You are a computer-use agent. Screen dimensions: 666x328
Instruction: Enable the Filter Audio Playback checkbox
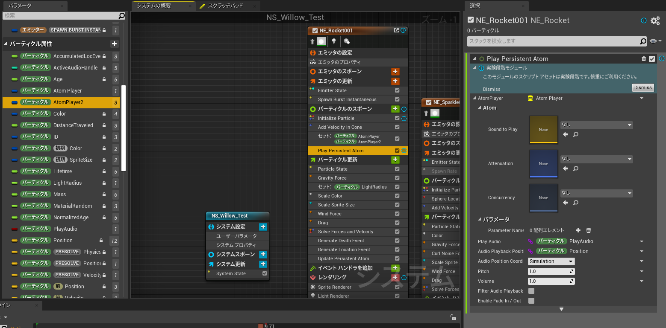click(531, 291)
